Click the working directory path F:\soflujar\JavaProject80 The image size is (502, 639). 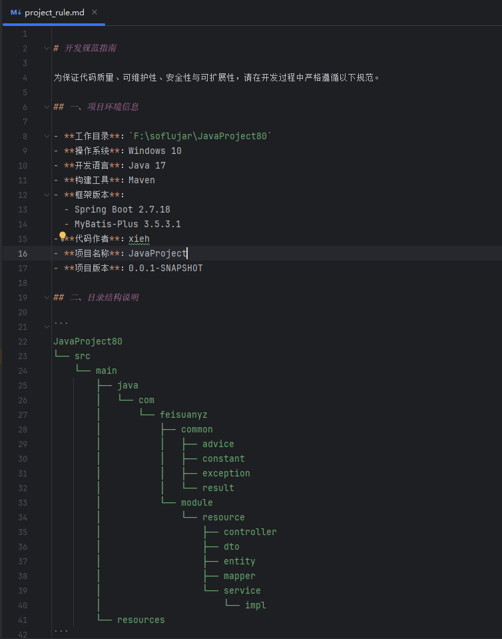(200, 136)
